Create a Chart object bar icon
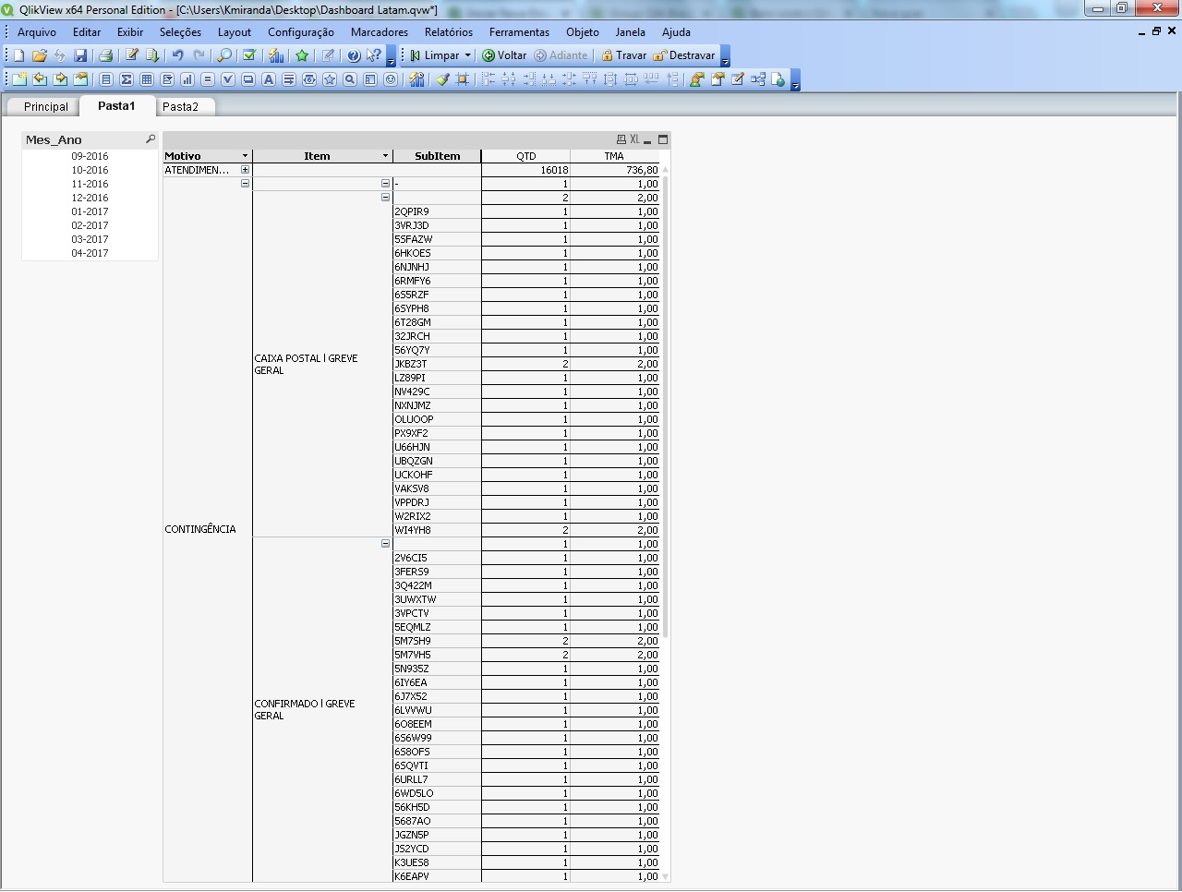This screenshot has width=1182, height=892. [187, 79]
